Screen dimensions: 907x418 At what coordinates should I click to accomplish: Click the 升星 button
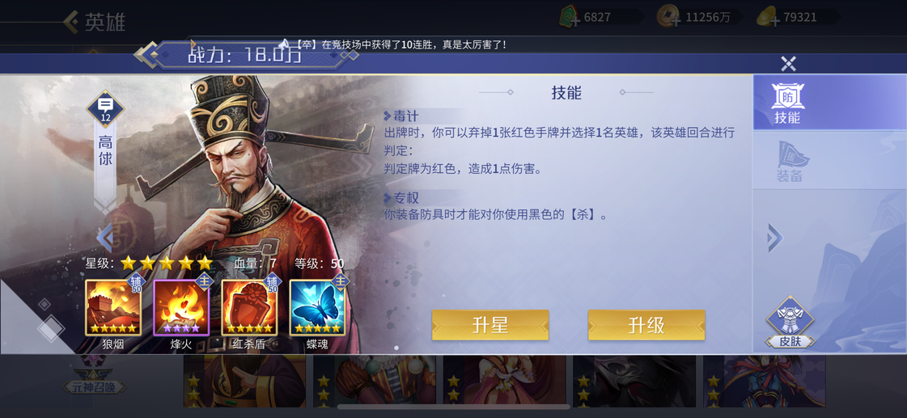click(x=490, y=326)
